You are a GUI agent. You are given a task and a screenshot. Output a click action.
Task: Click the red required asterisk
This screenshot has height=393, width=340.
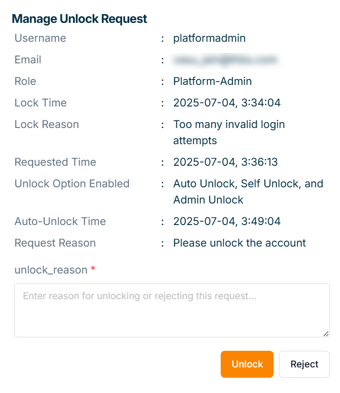[93, 269]
